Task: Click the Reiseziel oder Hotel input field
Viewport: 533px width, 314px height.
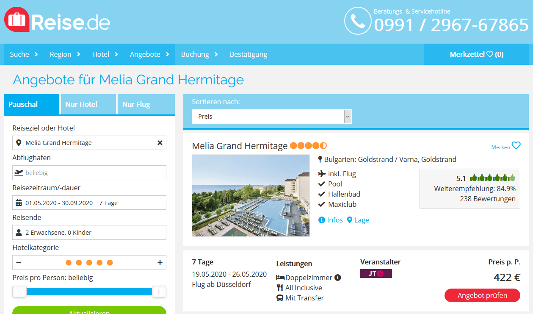Action: pos(89,143)
